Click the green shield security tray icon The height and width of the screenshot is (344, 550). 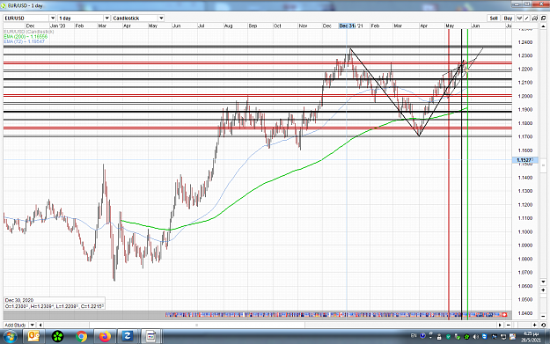[x=448, y=337]
